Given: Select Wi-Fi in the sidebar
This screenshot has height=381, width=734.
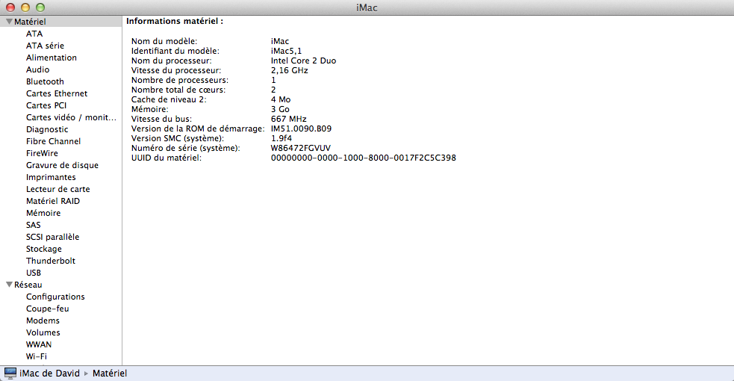Looking at the screenshot, I should [x=37, y=356].
